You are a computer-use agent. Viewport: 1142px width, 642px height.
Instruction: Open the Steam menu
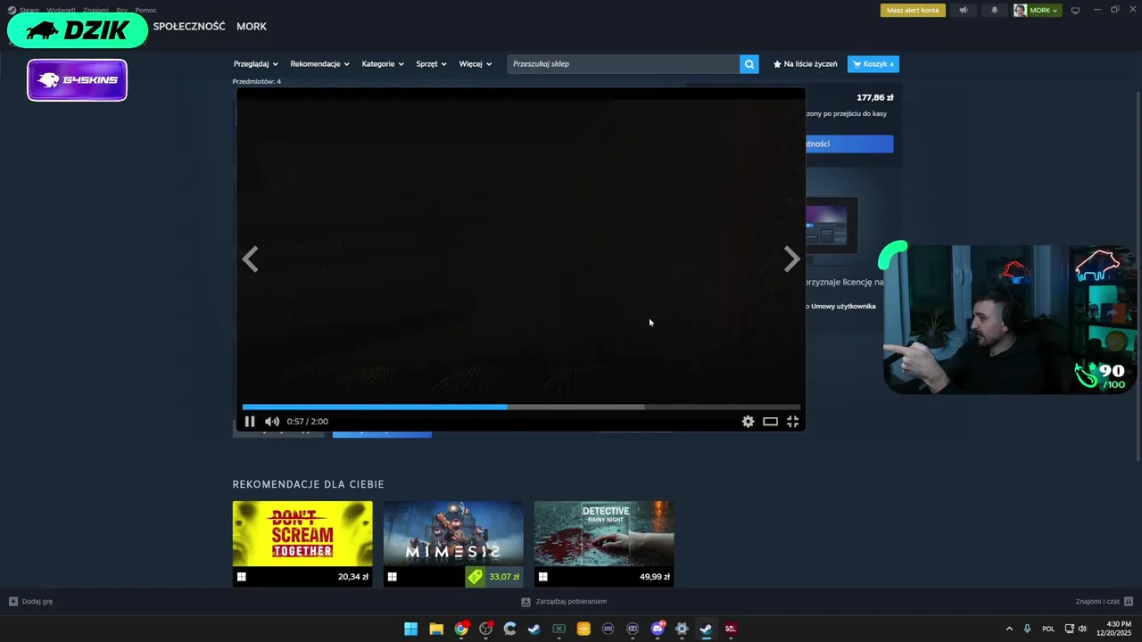click(x=23, y=10)
